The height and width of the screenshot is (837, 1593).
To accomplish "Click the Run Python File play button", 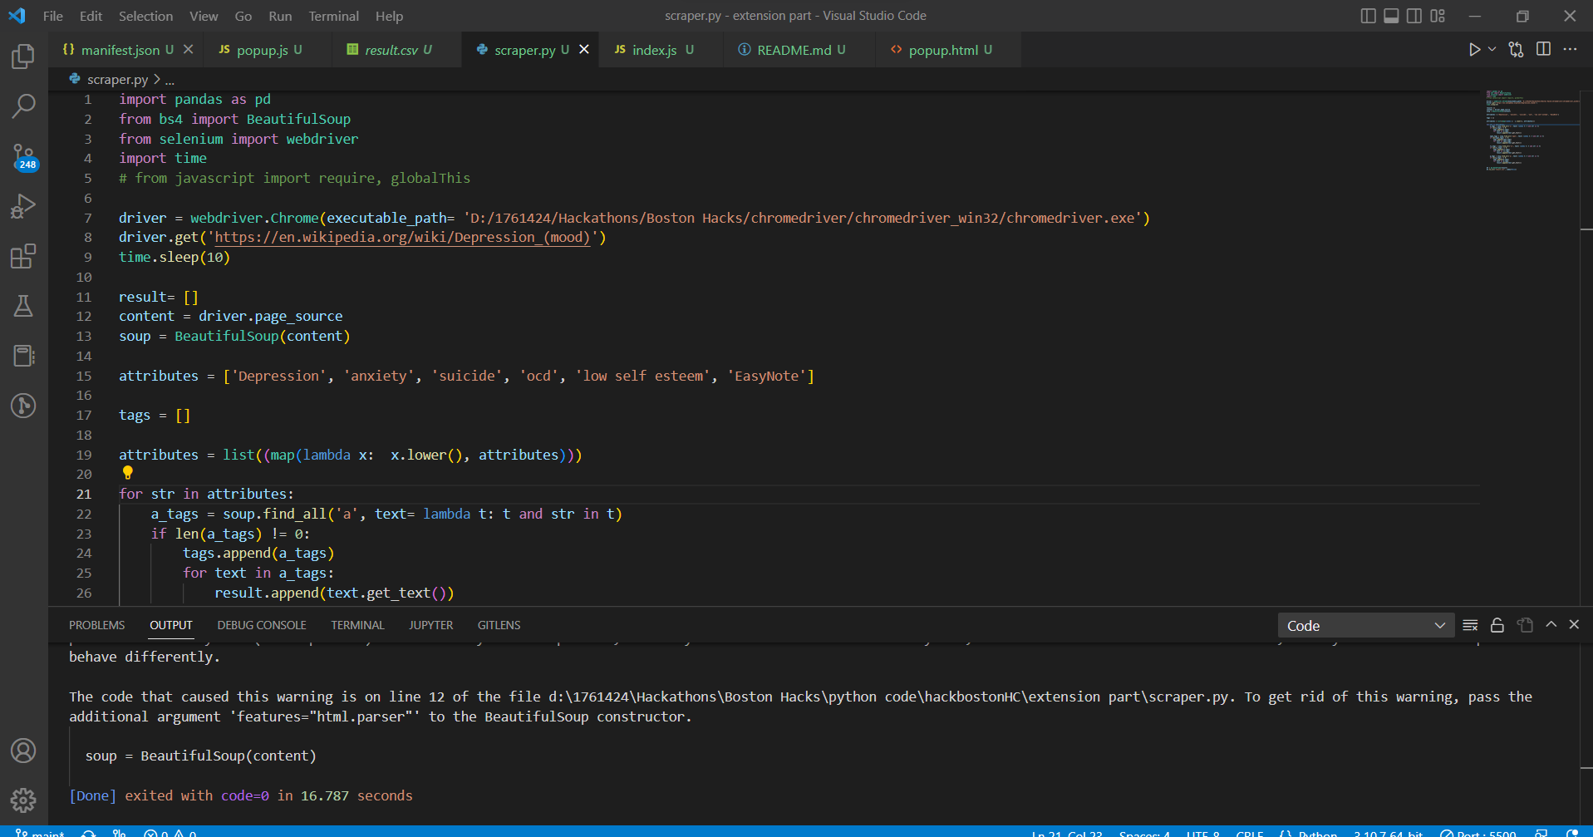I will click(x=1473, y=50).
